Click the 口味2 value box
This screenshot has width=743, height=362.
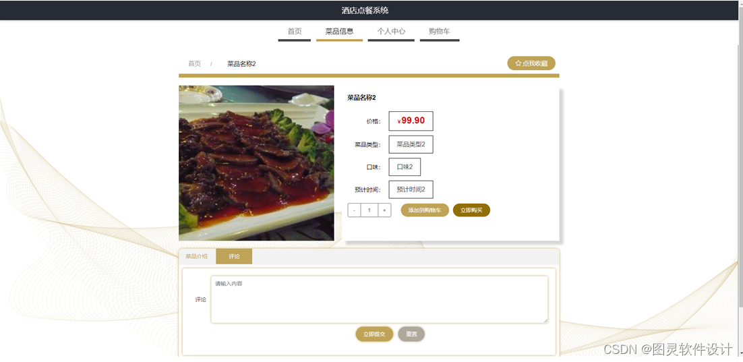tap(405, 167)
